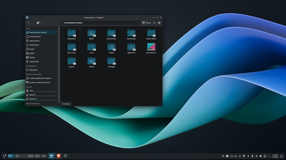This screenshot has width=286, height=160.
Task: Select the Öffentlich folder
Action: coord(131,48)
